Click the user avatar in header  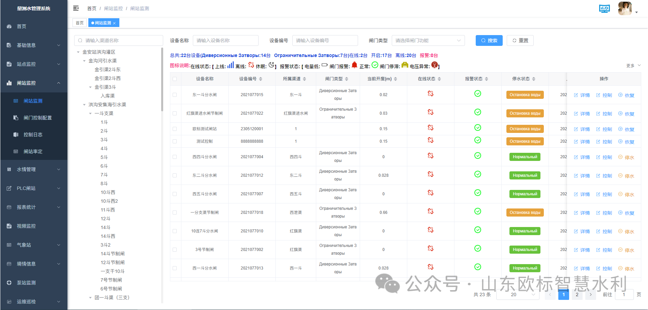coord(625,8)
